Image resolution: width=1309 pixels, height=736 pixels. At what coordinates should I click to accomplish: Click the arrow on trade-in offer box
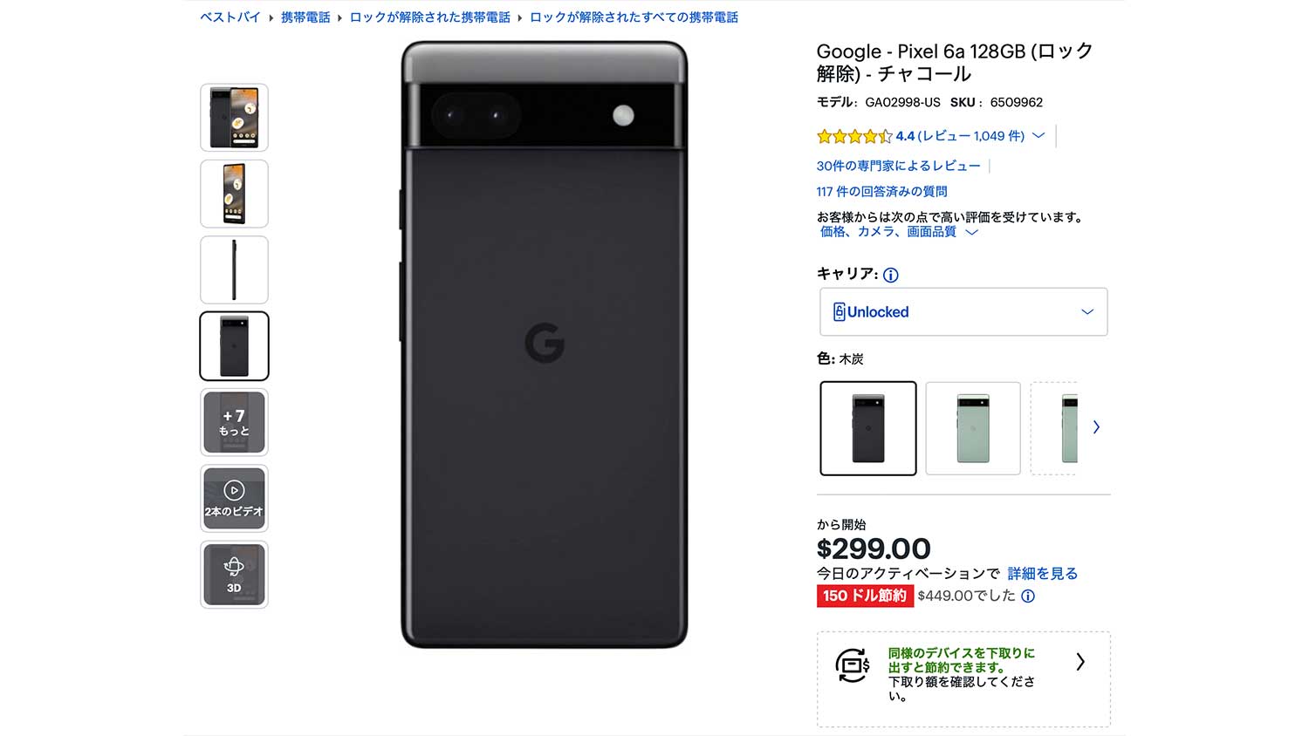point(1080,662)
